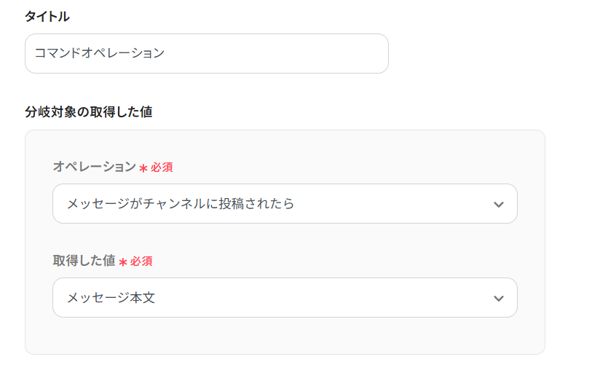This screenshot has width=608, height=370.
Task: Click empty gray panel area below 取得した値 dropdown
Action: point(285,336)
